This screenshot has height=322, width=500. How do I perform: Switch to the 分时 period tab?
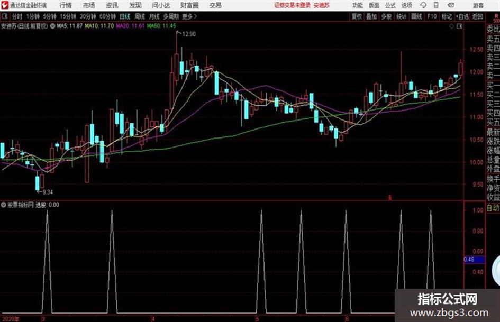click(17, 16)
